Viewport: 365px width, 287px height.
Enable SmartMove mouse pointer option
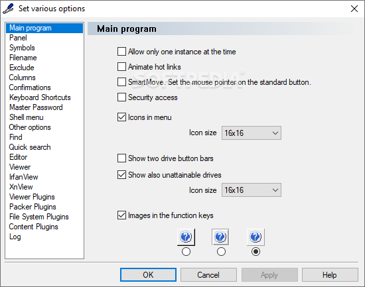(121, 82)
